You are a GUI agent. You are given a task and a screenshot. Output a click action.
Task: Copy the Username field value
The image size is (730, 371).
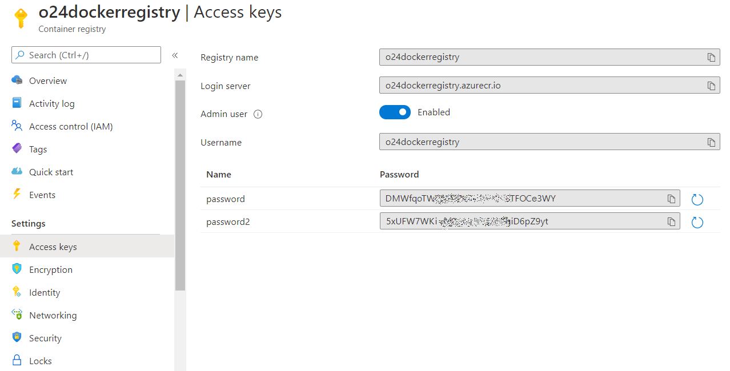711,142
